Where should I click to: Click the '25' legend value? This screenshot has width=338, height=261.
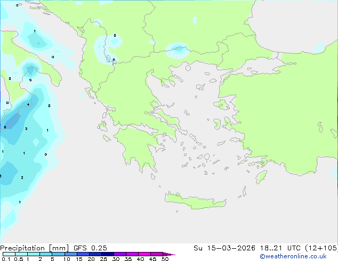(103, 259)
